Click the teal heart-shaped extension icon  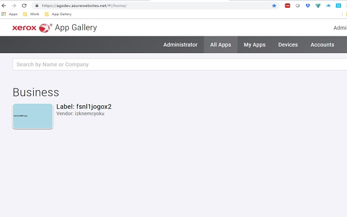coord(318,5)
